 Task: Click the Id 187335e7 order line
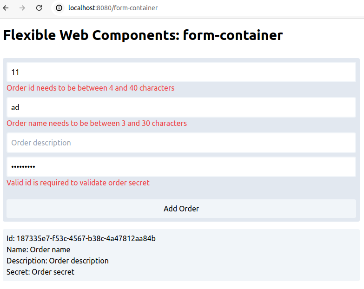tap(81, 238)
